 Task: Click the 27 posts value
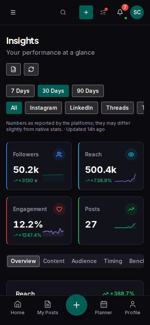point(91,224)
